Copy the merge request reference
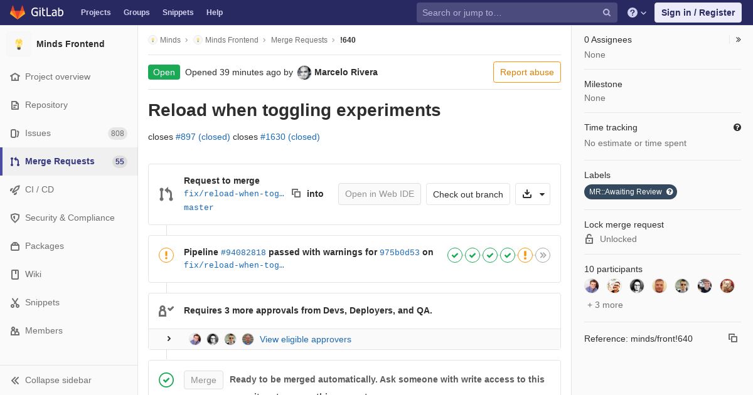Viewport: 753px width, 395px height. 732,339
